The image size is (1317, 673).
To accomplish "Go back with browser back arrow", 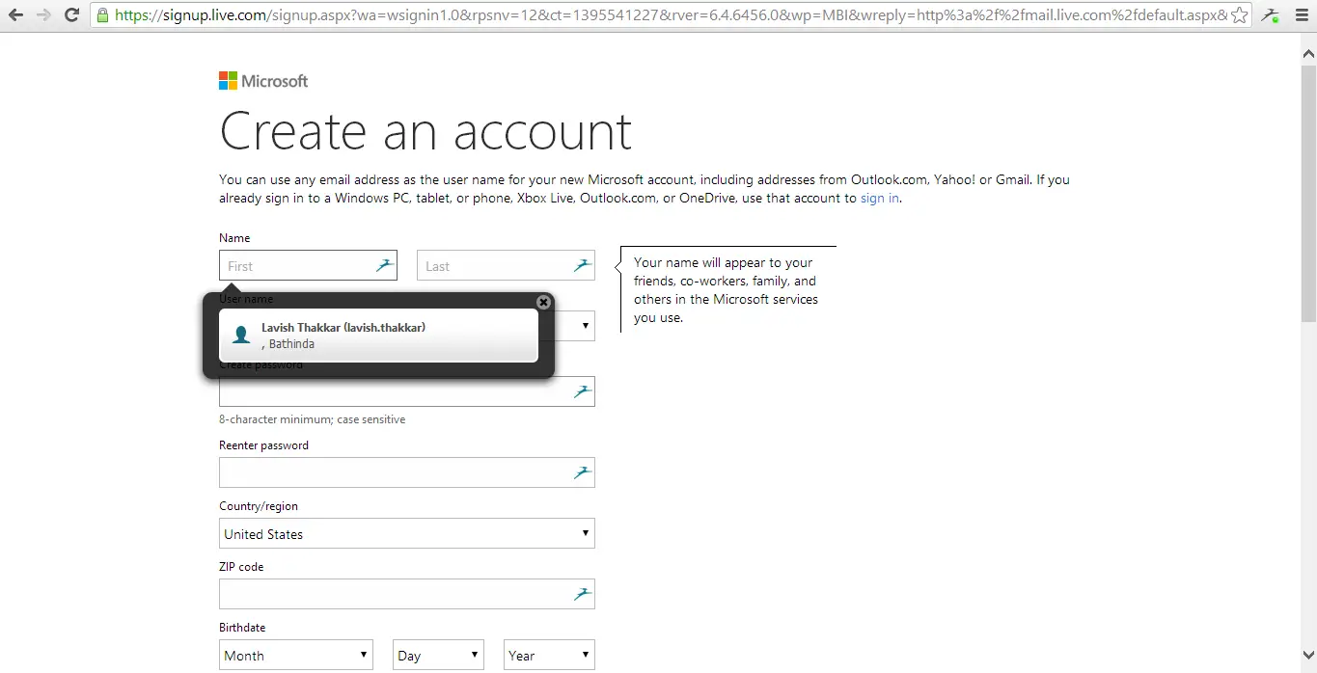I will [x=15, y=15].
